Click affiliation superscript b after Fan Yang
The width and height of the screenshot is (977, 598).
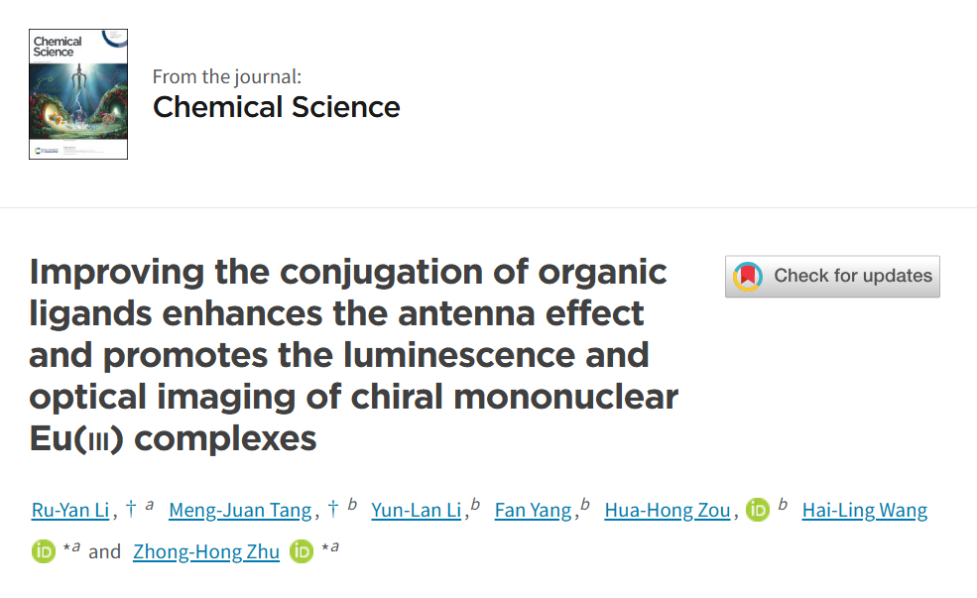point(585,505)
